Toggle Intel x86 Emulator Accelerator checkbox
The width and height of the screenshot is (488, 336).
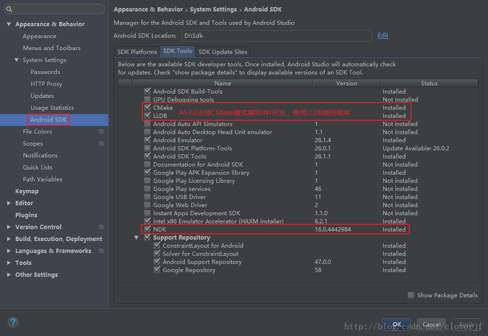(x=148, y=221)
